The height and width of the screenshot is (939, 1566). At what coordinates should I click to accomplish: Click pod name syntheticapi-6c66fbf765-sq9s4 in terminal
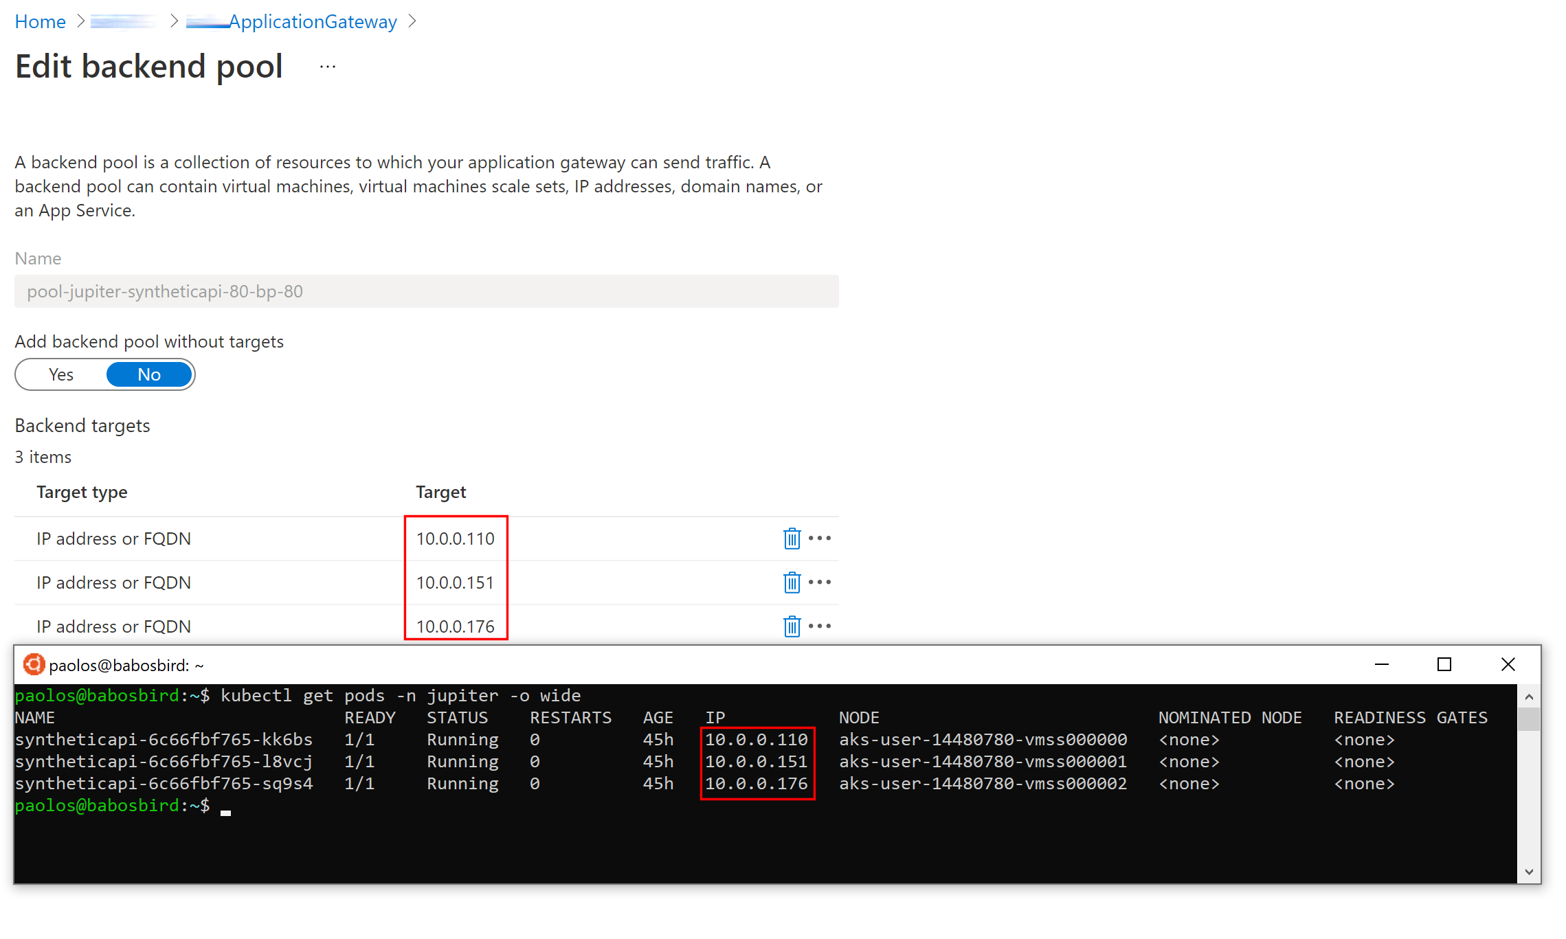164,784
